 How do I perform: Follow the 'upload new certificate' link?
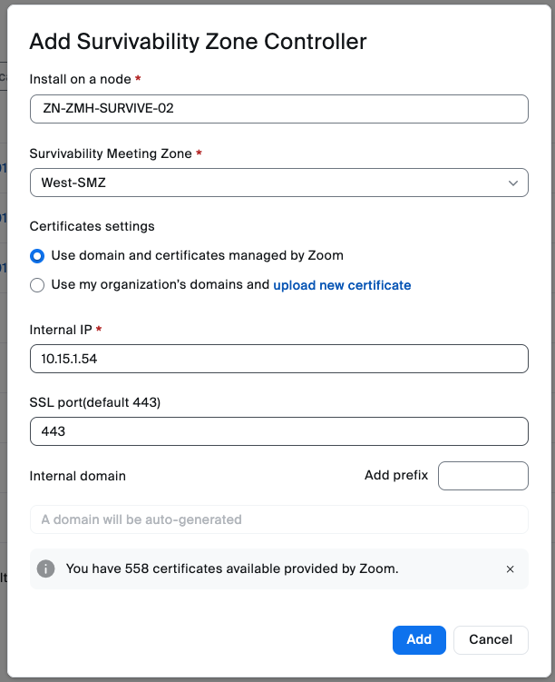coord(342,285)
